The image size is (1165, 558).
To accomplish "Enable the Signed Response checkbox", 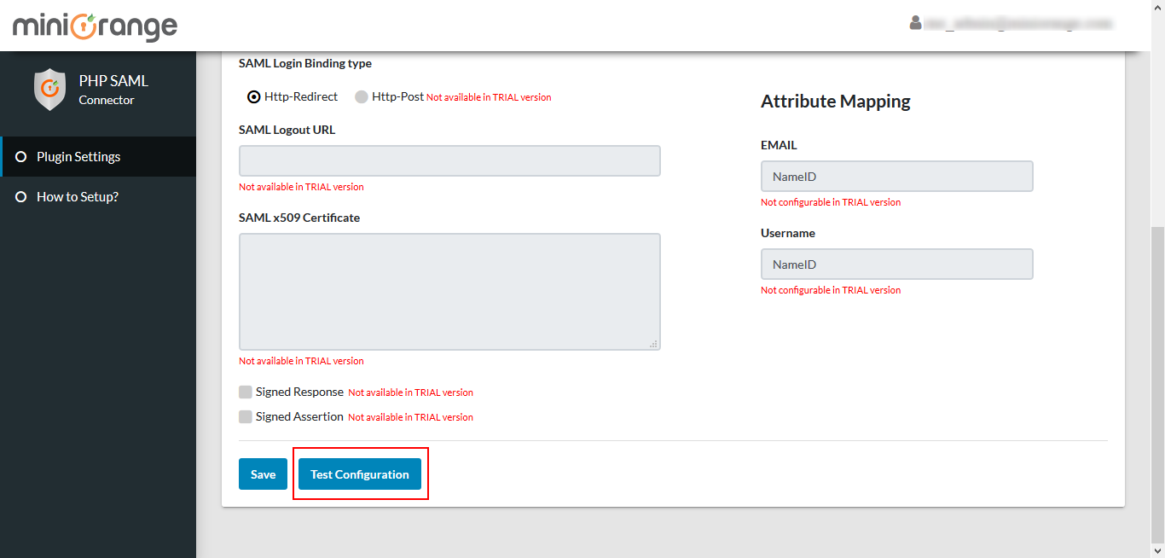I will tap(246, 392).
